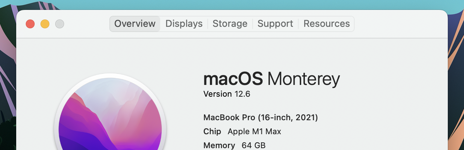Close the About This Mac window
This screenshot has height=150, width=464.
coord(30,24)
